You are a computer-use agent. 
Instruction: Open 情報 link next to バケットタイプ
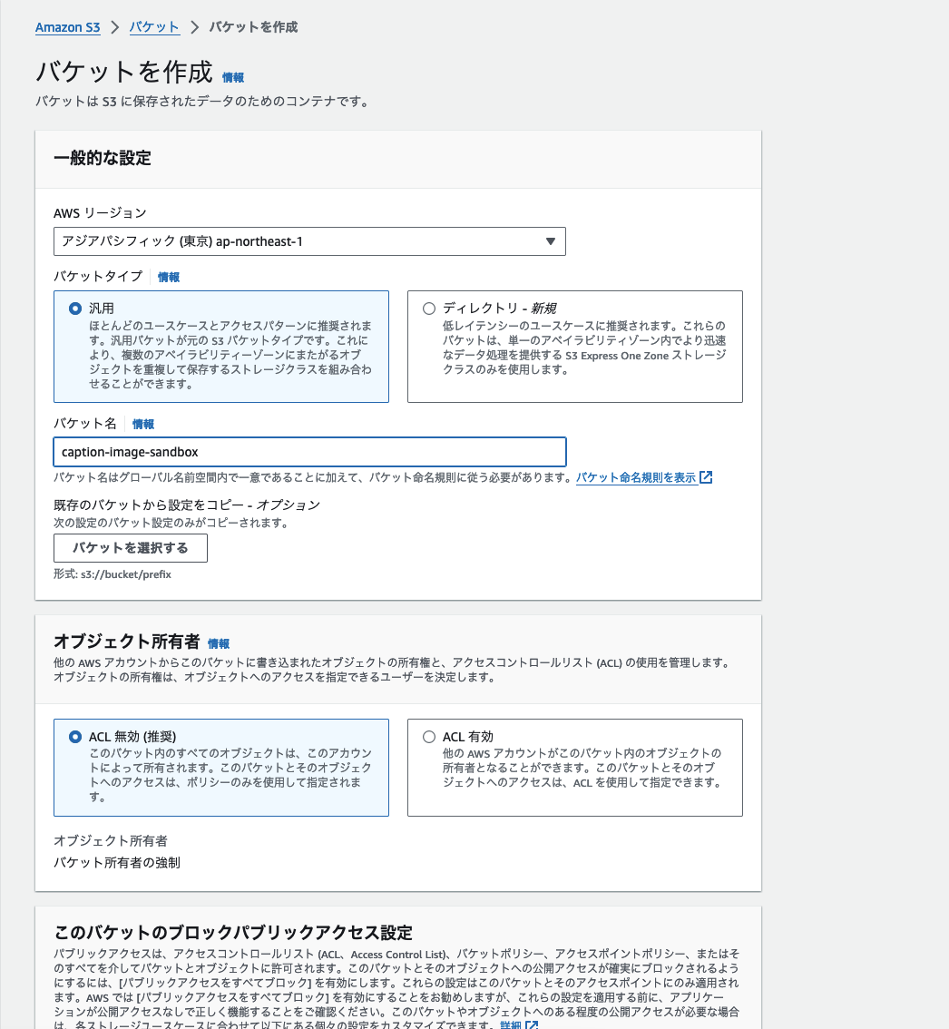pos(169,277)
